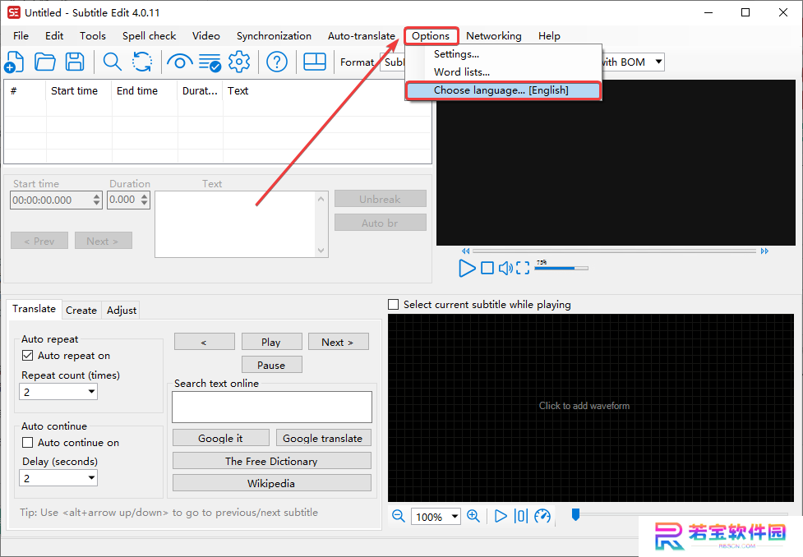Open the Auto-translate menu
The image size is (803, 557).
coord(362,36)
